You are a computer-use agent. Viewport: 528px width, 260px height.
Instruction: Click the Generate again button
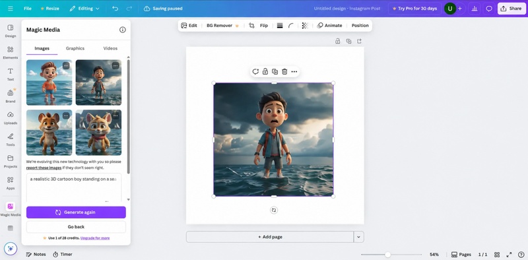(76, 212)
